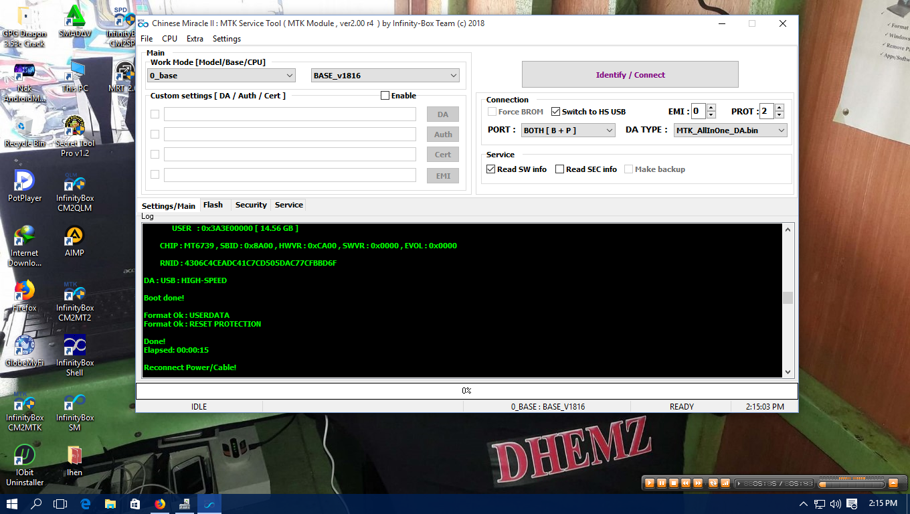Launch Secret Tool Pro v1.2 shortcut
The width and height of the screenshot is (910, 514).
click(x=74, y=137)
